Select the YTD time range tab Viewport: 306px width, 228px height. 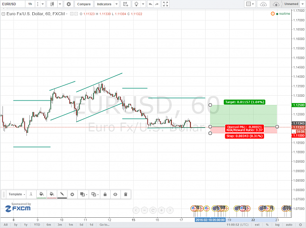point(37,225)
